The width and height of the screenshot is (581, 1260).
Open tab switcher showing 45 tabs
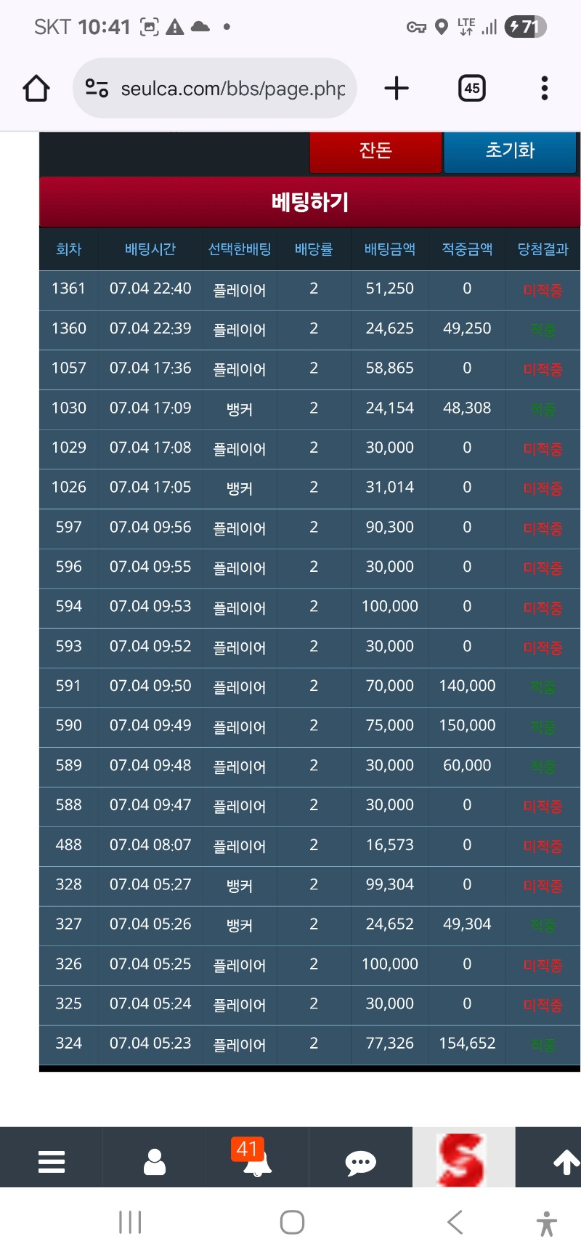(x=472, y=89)
